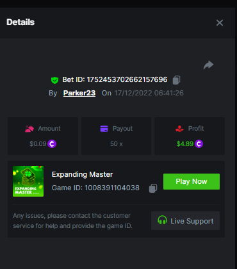This screenshot has width=237, height=269.
Task: Click the Expanding Master game title
Action: [x=82, y=174]
